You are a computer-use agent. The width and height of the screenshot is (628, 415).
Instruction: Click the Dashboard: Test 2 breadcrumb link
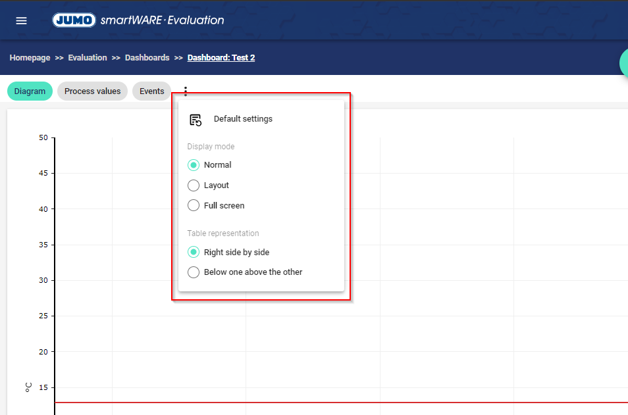(221, 58)
